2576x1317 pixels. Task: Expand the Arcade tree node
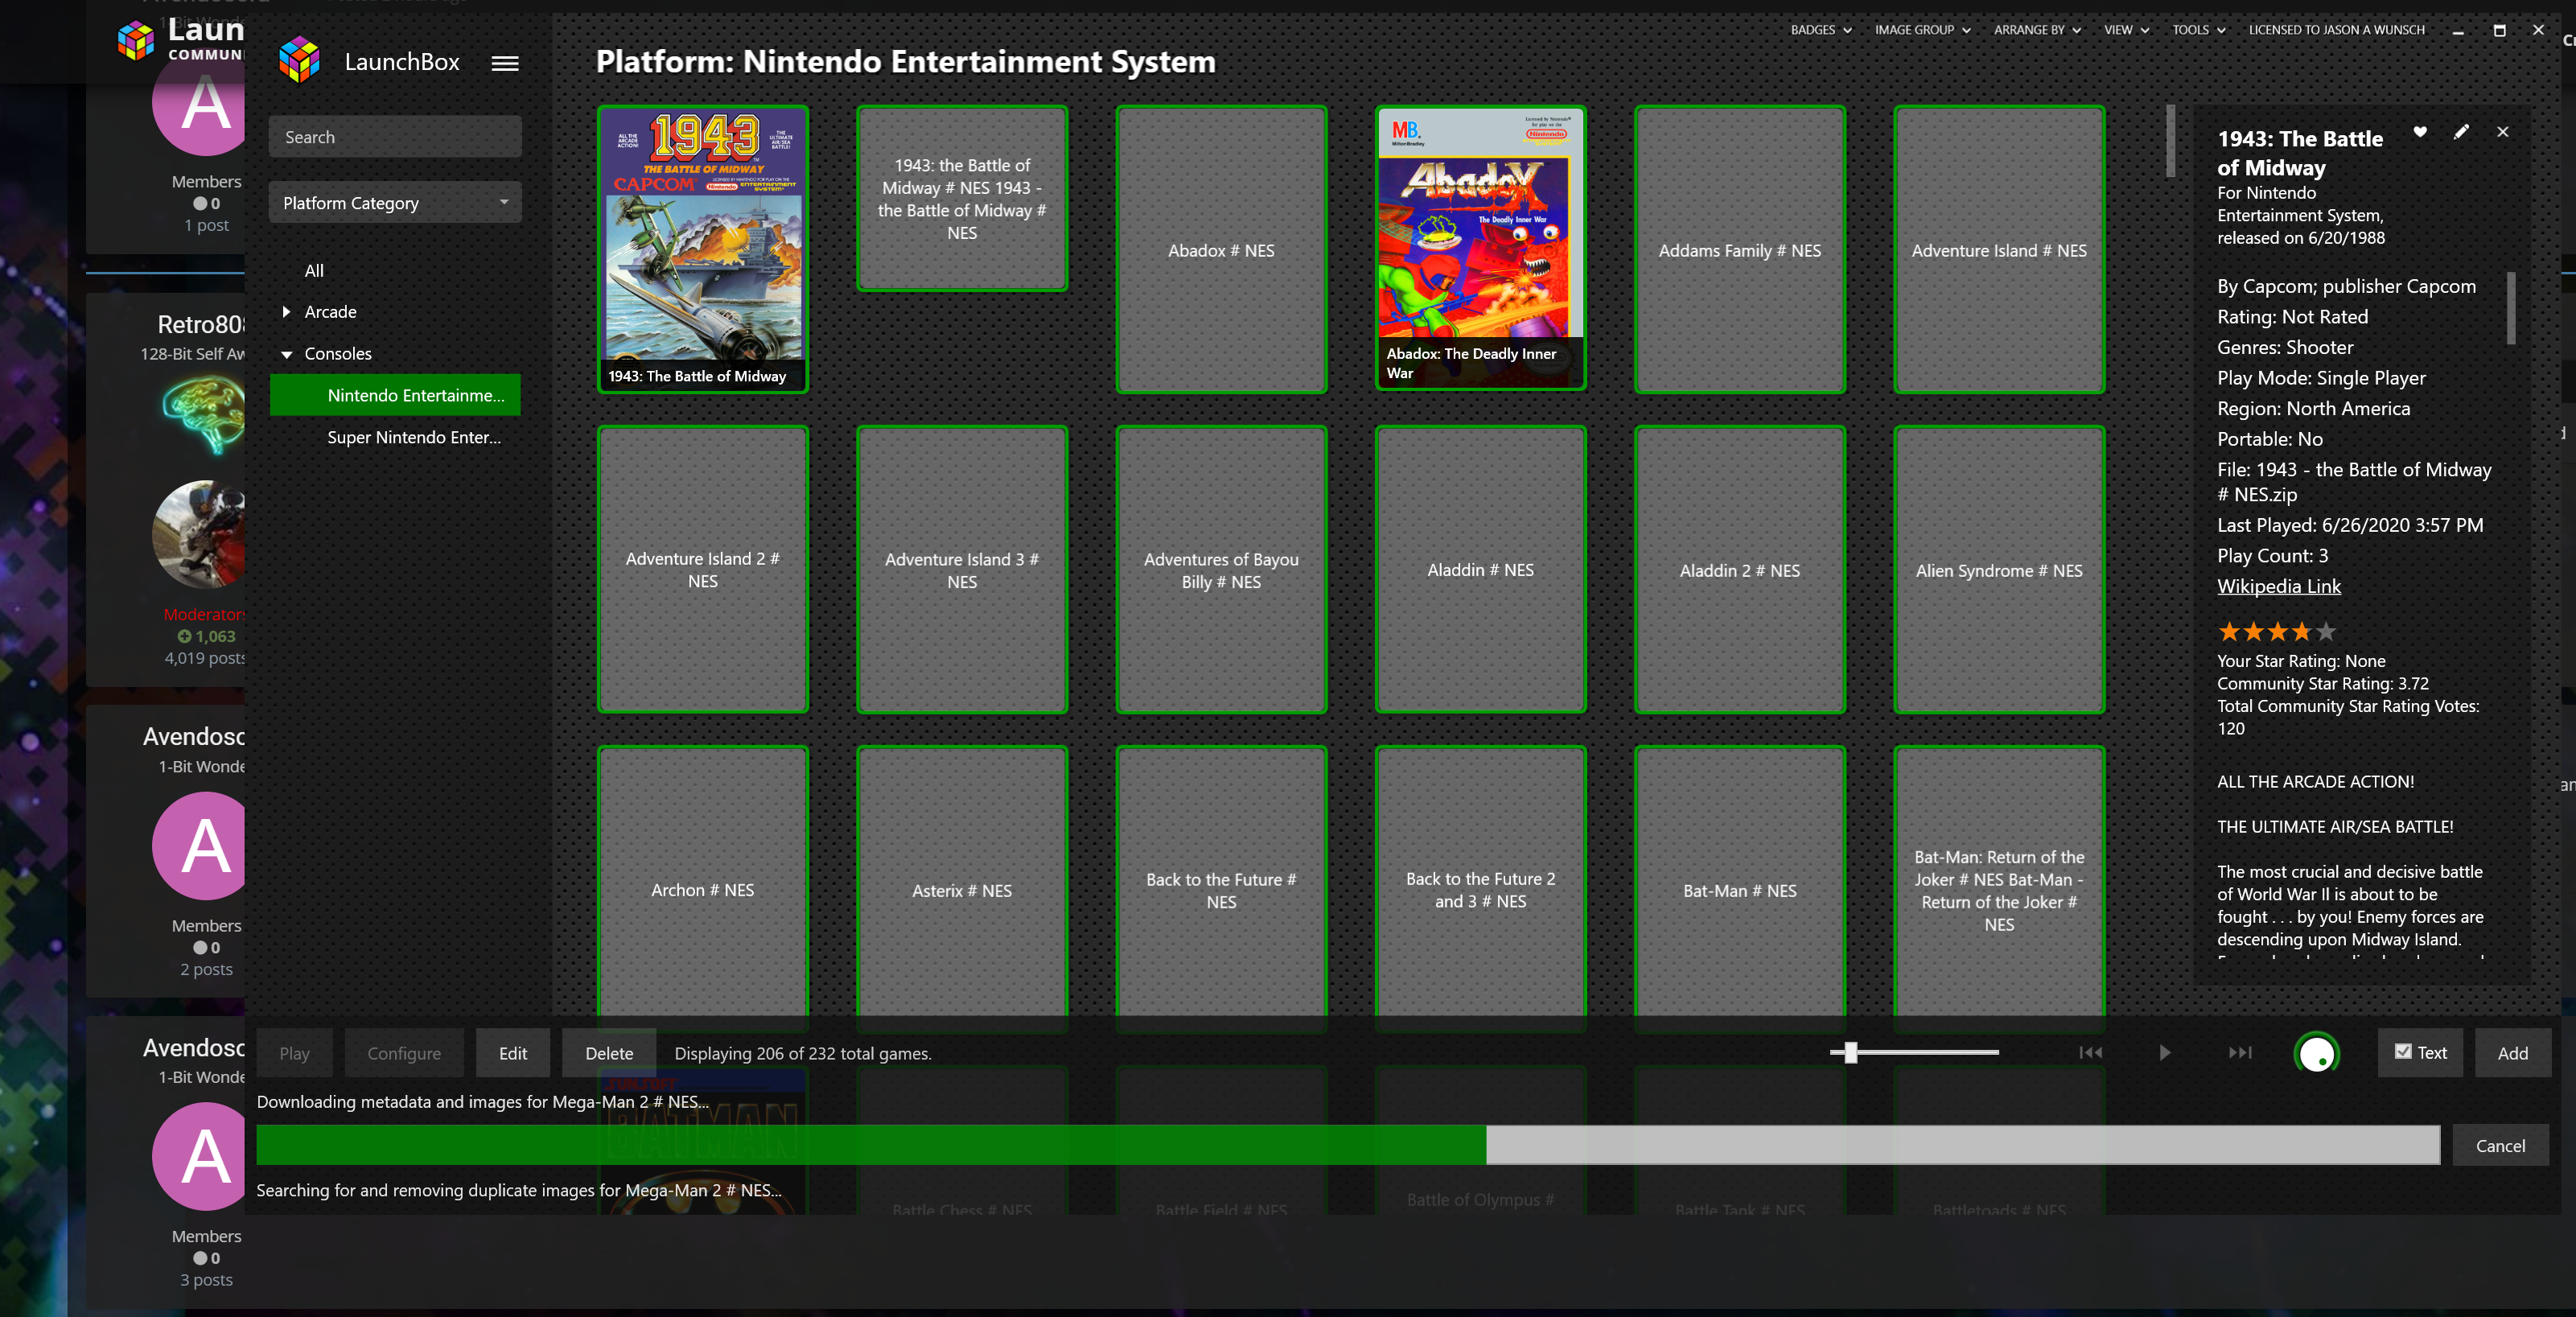[286, 311]
